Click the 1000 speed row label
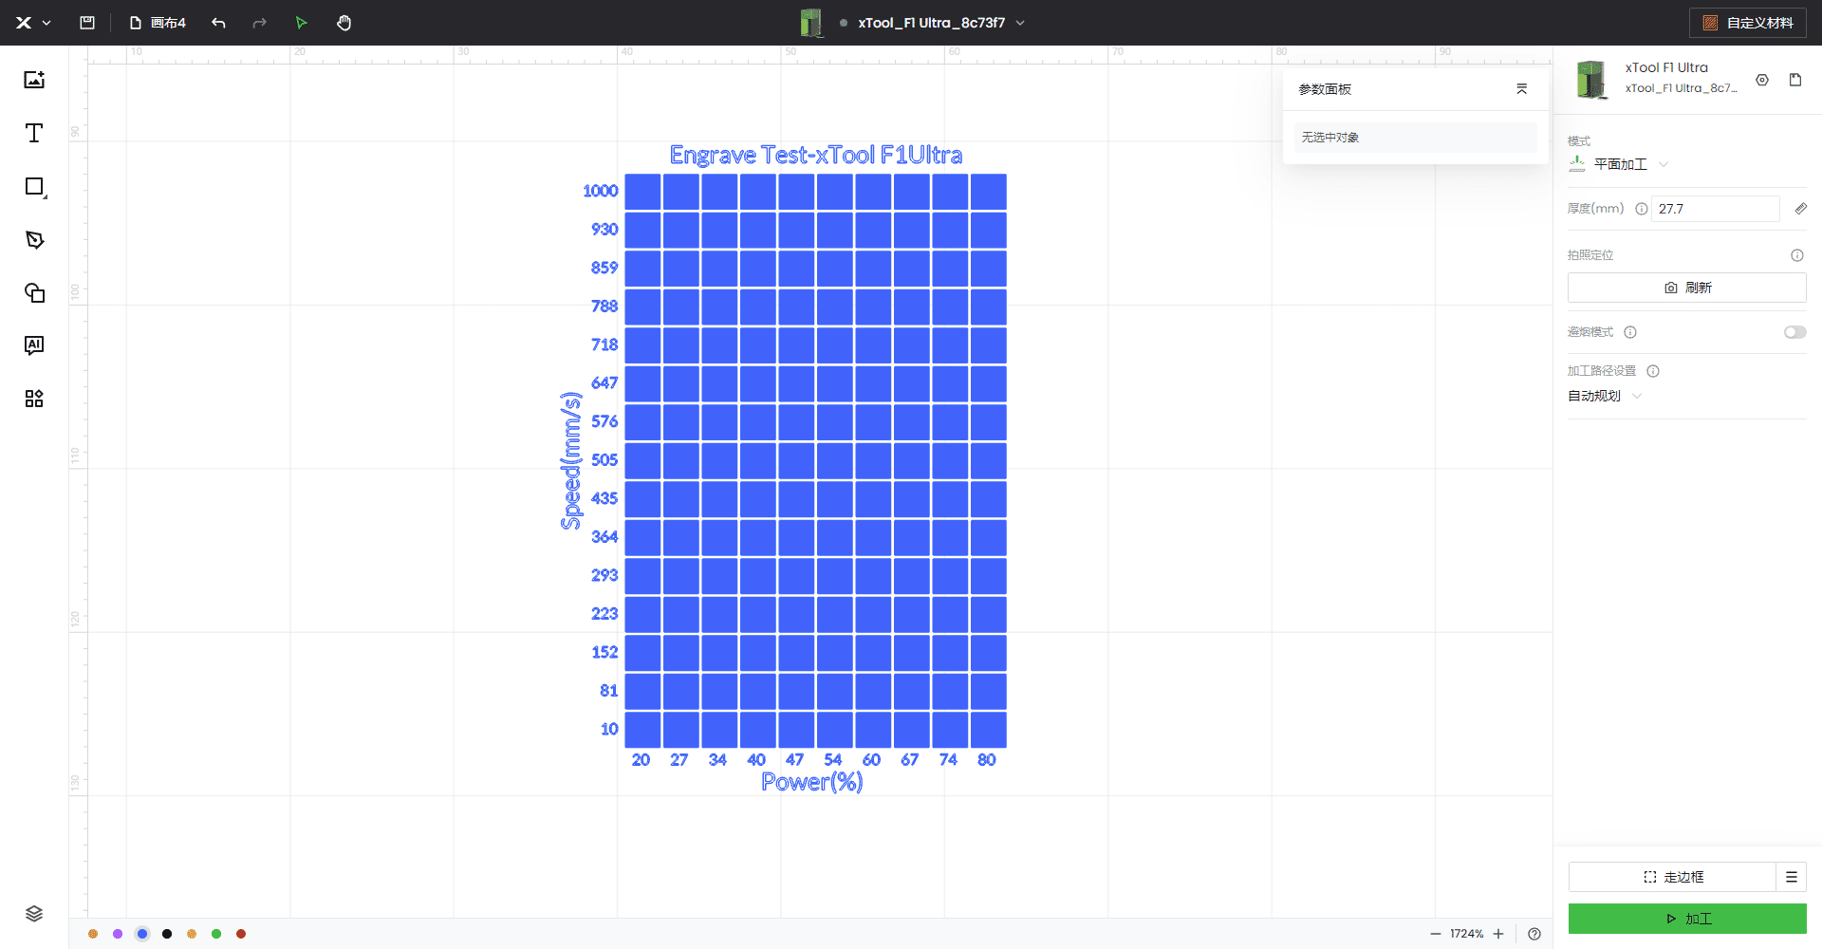The width and height of the screenshot is (1822, 949). (x=601, y=191)
